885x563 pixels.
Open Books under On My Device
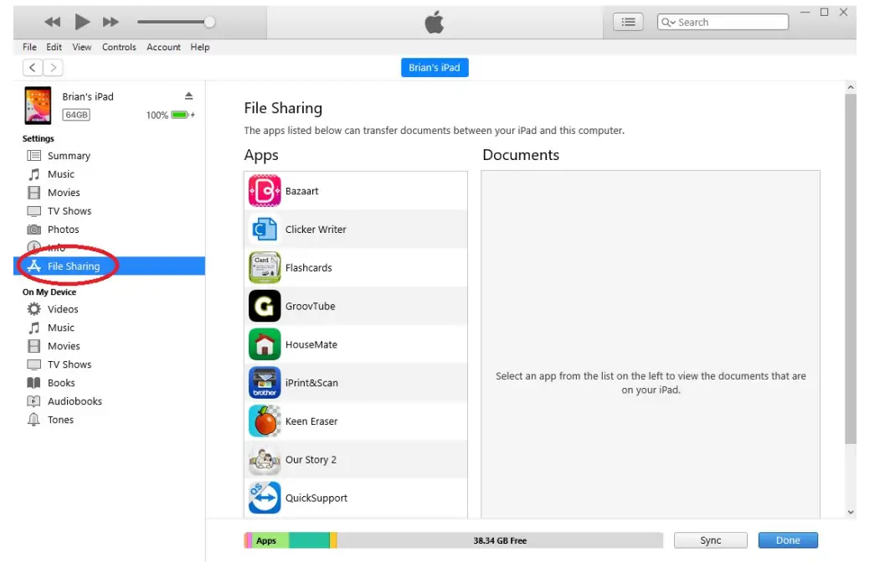[61, 382]
